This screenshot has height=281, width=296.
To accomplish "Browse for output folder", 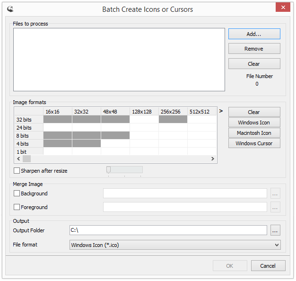I will pyautogui.click(x=275, y=230).
